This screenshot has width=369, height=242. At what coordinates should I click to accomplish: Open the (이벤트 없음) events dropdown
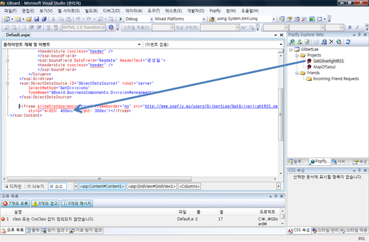coord(281,45)
